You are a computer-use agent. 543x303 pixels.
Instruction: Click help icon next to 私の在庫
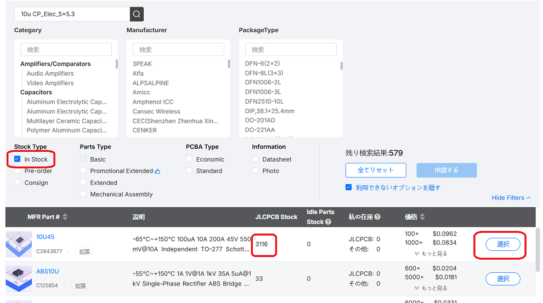(x=377, y=217)
